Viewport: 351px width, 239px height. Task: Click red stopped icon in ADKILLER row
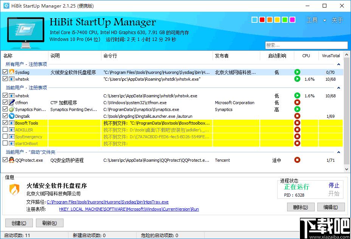pyautogui.click(x=297, y=130)
